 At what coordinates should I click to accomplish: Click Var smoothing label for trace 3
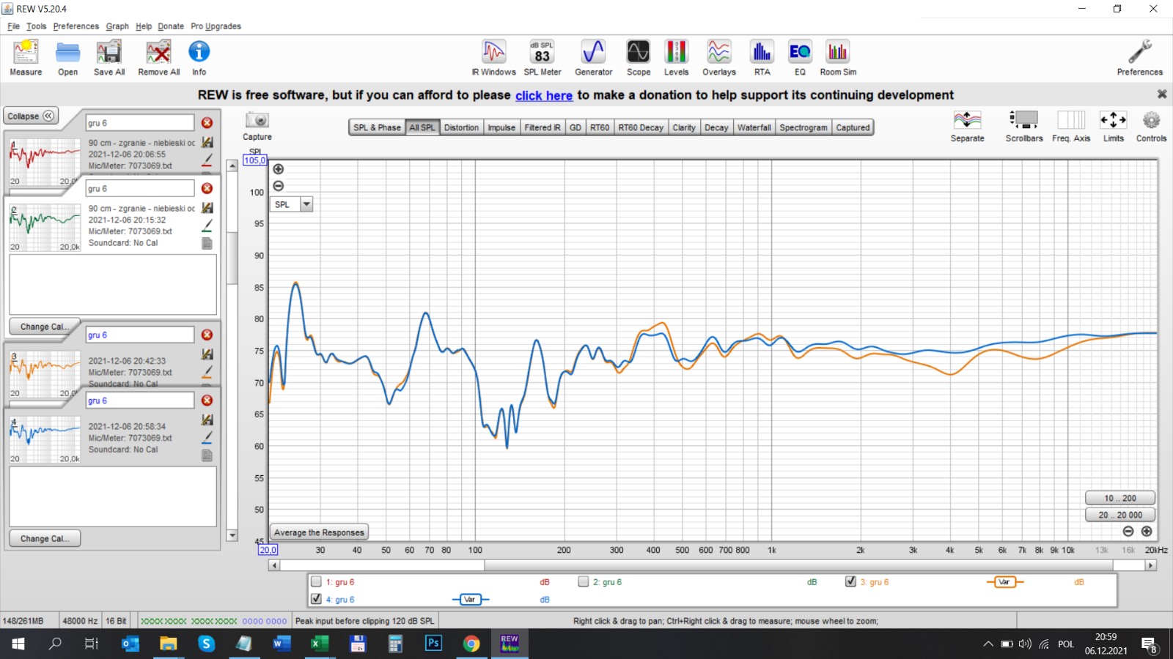(x=1004, y=582)
